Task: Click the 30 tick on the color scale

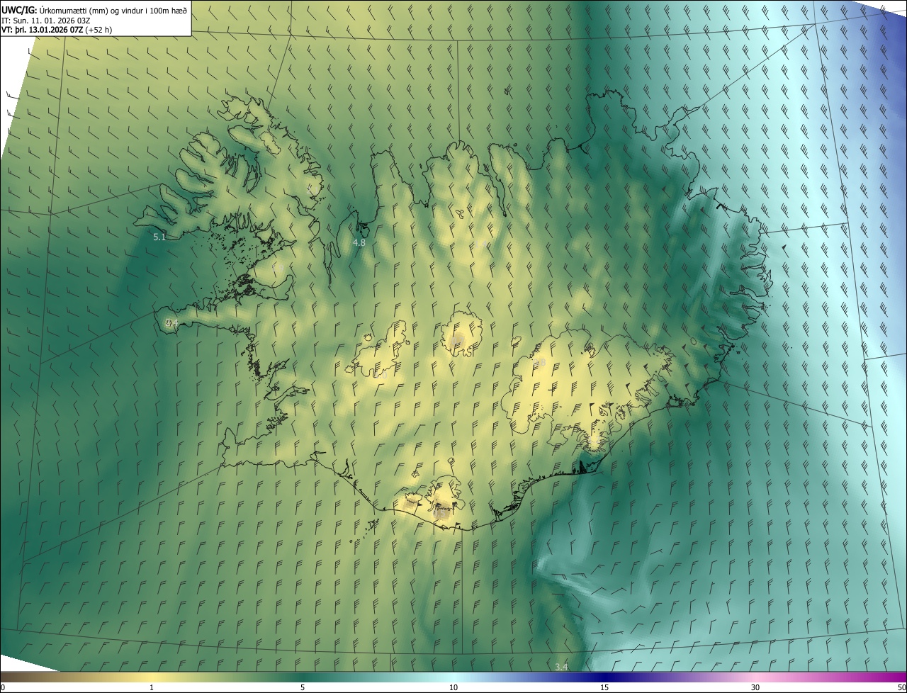Action: click(x=755, y=687)
